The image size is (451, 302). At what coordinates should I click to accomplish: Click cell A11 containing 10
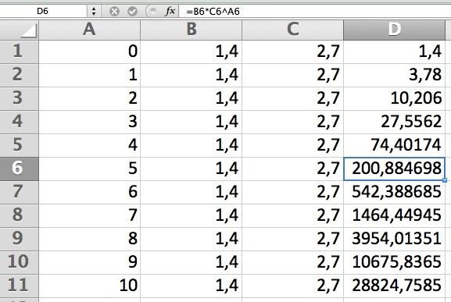(x=89, y=286)
